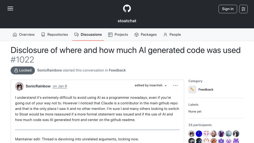
Task: Open the Packages tab
Action: 146,34
